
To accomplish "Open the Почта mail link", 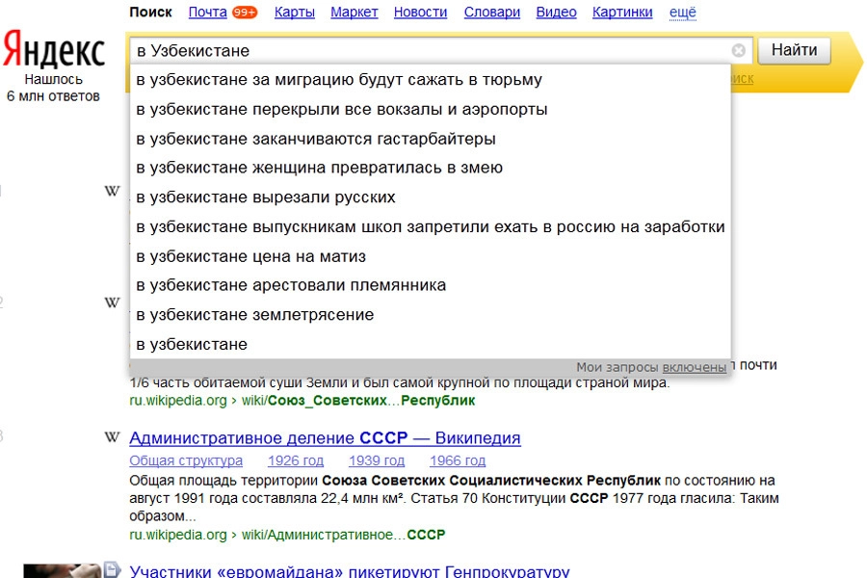I will coord(207,13).
